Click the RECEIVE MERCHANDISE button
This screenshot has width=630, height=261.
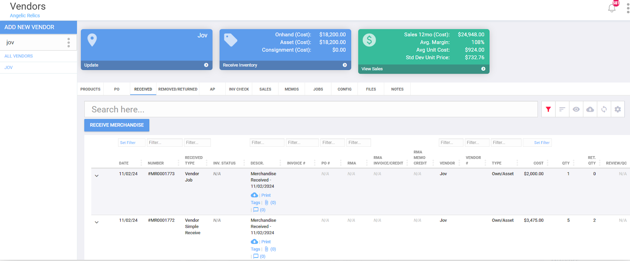pyautogui.click(x=117, y=125)
